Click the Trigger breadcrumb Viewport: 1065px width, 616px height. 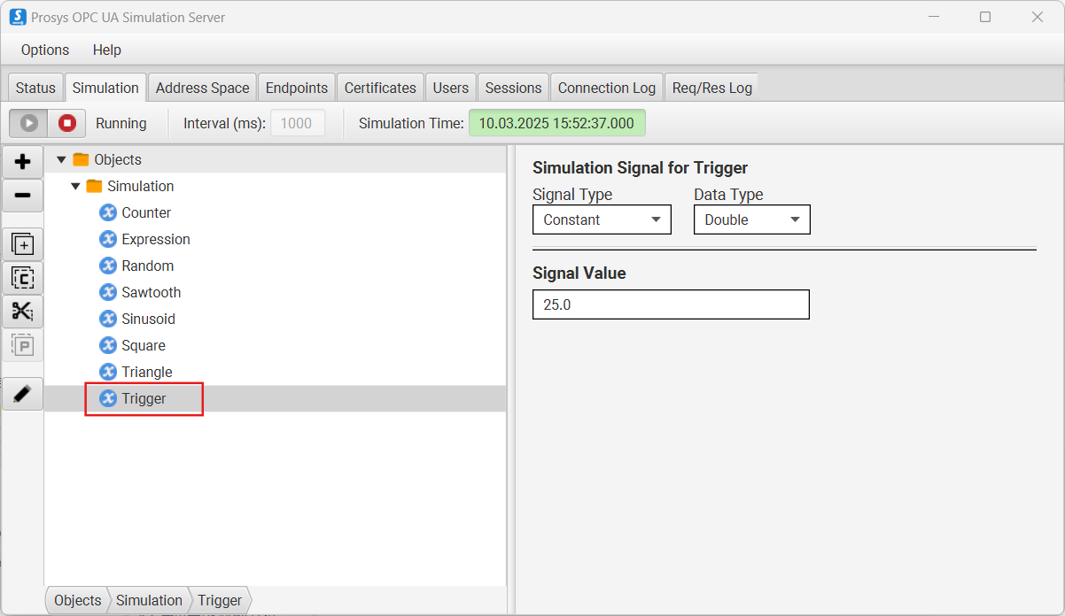pos(220,600)
